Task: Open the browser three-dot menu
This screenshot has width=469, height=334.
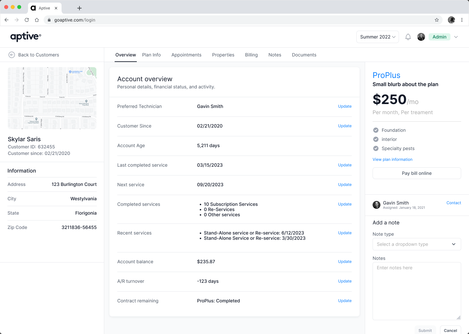Action: click(x=462, y=20)
